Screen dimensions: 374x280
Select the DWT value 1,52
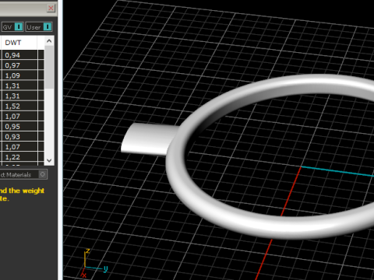[x=19, y=106]
